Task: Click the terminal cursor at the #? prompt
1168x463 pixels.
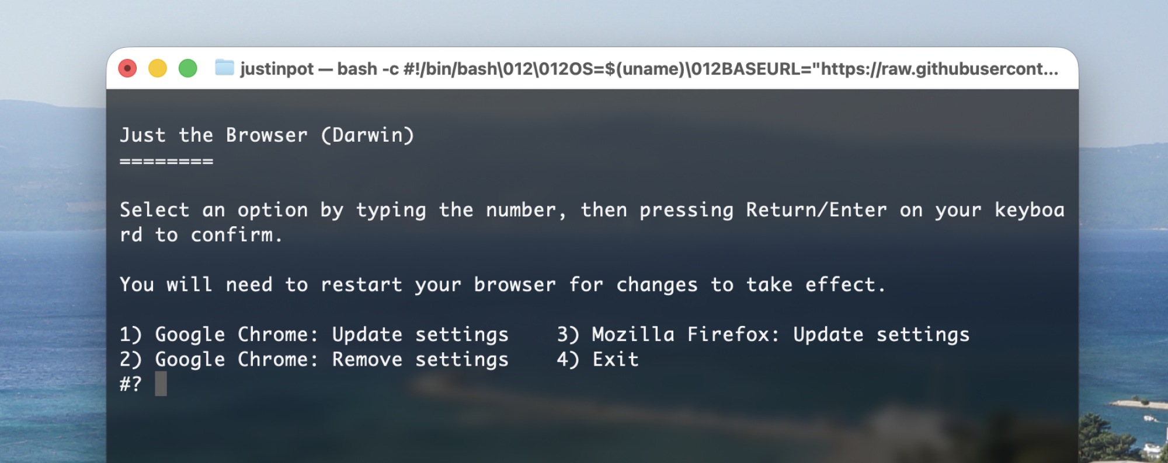Action: [162, 384]
